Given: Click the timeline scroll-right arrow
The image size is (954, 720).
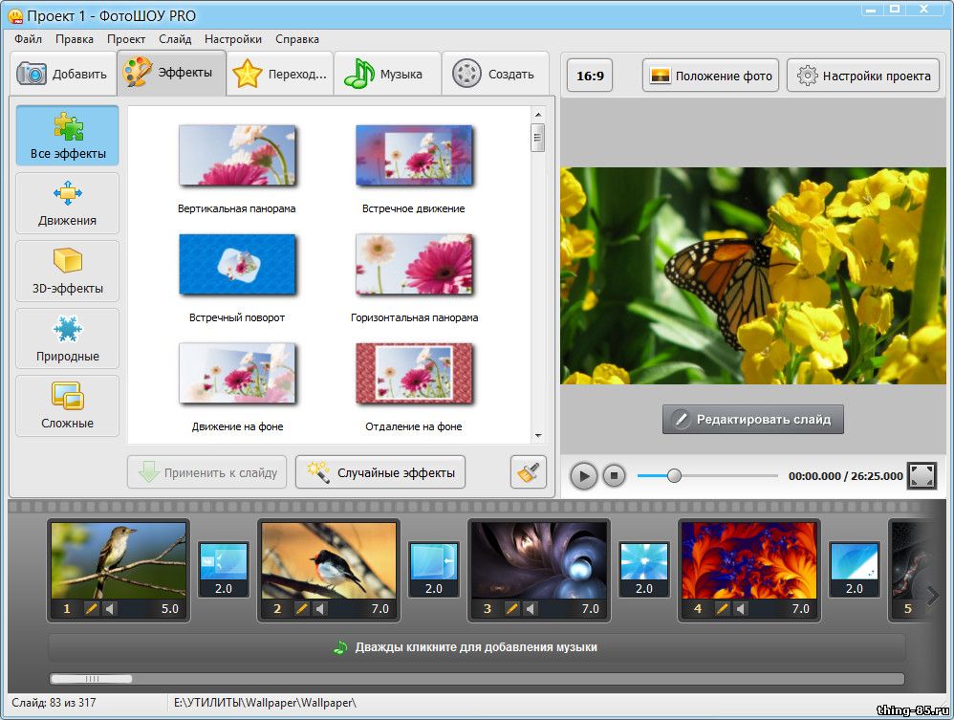Looking at the screenshot, I should [x=933, y=596].
